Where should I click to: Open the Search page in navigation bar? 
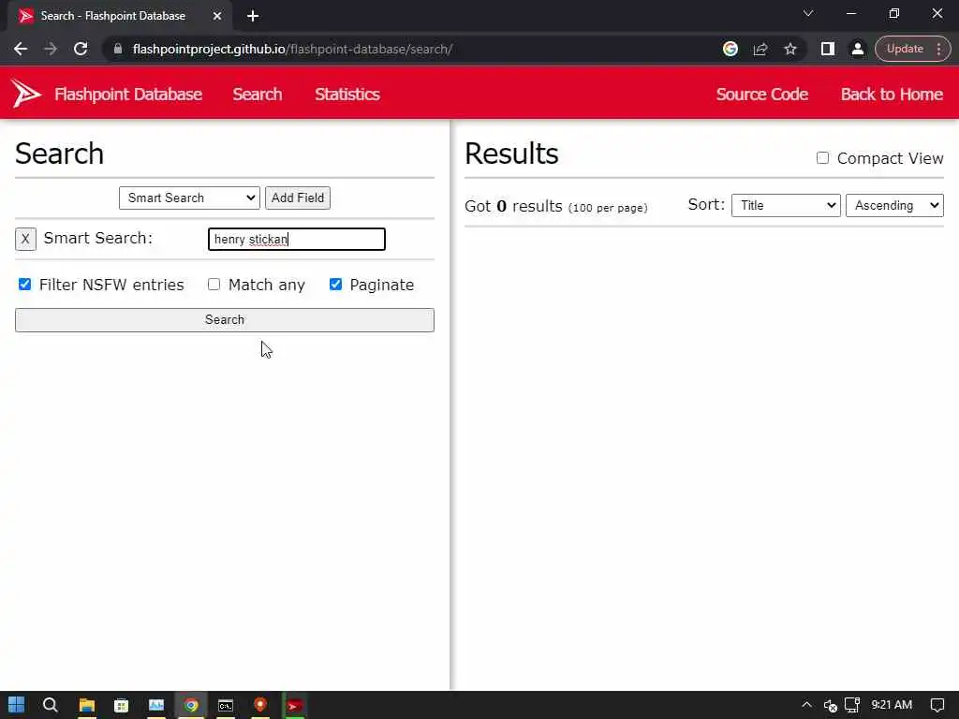coord(257,95)
